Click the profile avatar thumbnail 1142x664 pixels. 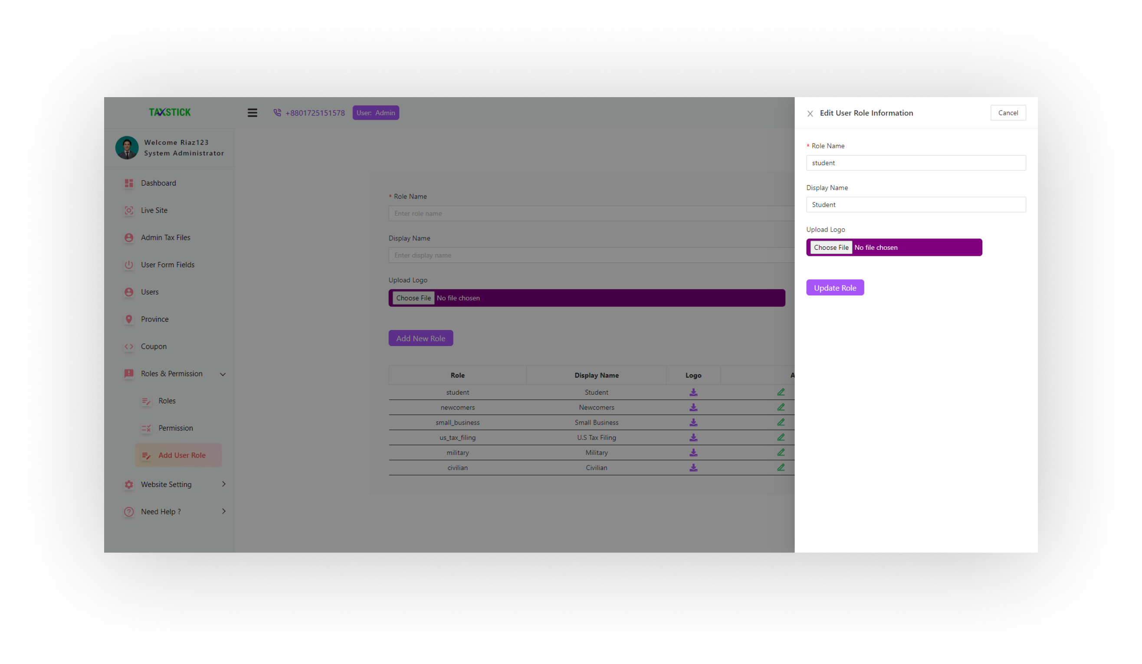(127, 147)
